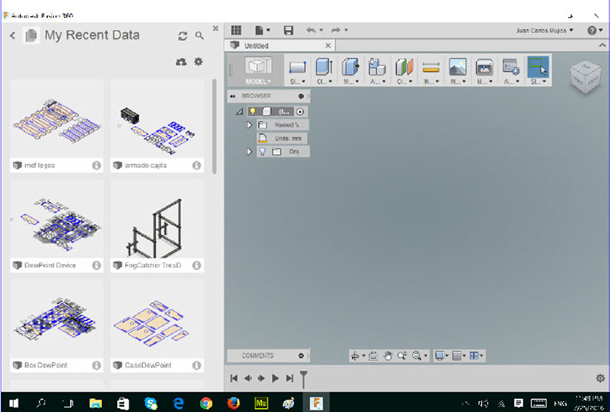Refresh My Recent Data list
Screen dimensions: 610x412
[x=182, y=36]
